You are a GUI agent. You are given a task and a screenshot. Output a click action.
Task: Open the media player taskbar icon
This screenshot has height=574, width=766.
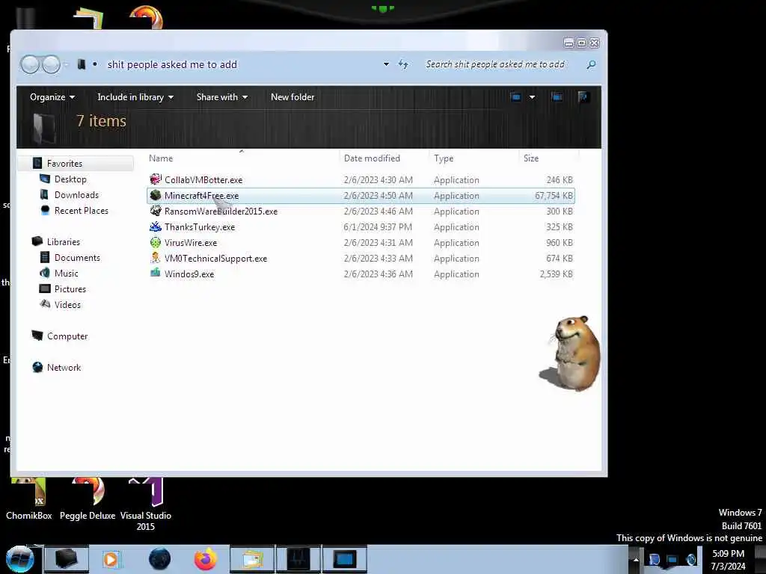pos(111,559)
